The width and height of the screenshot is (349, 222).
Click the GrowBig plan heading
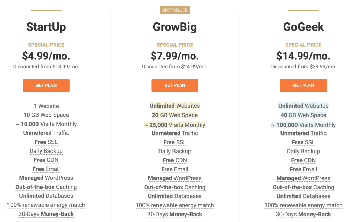[174, 27]
